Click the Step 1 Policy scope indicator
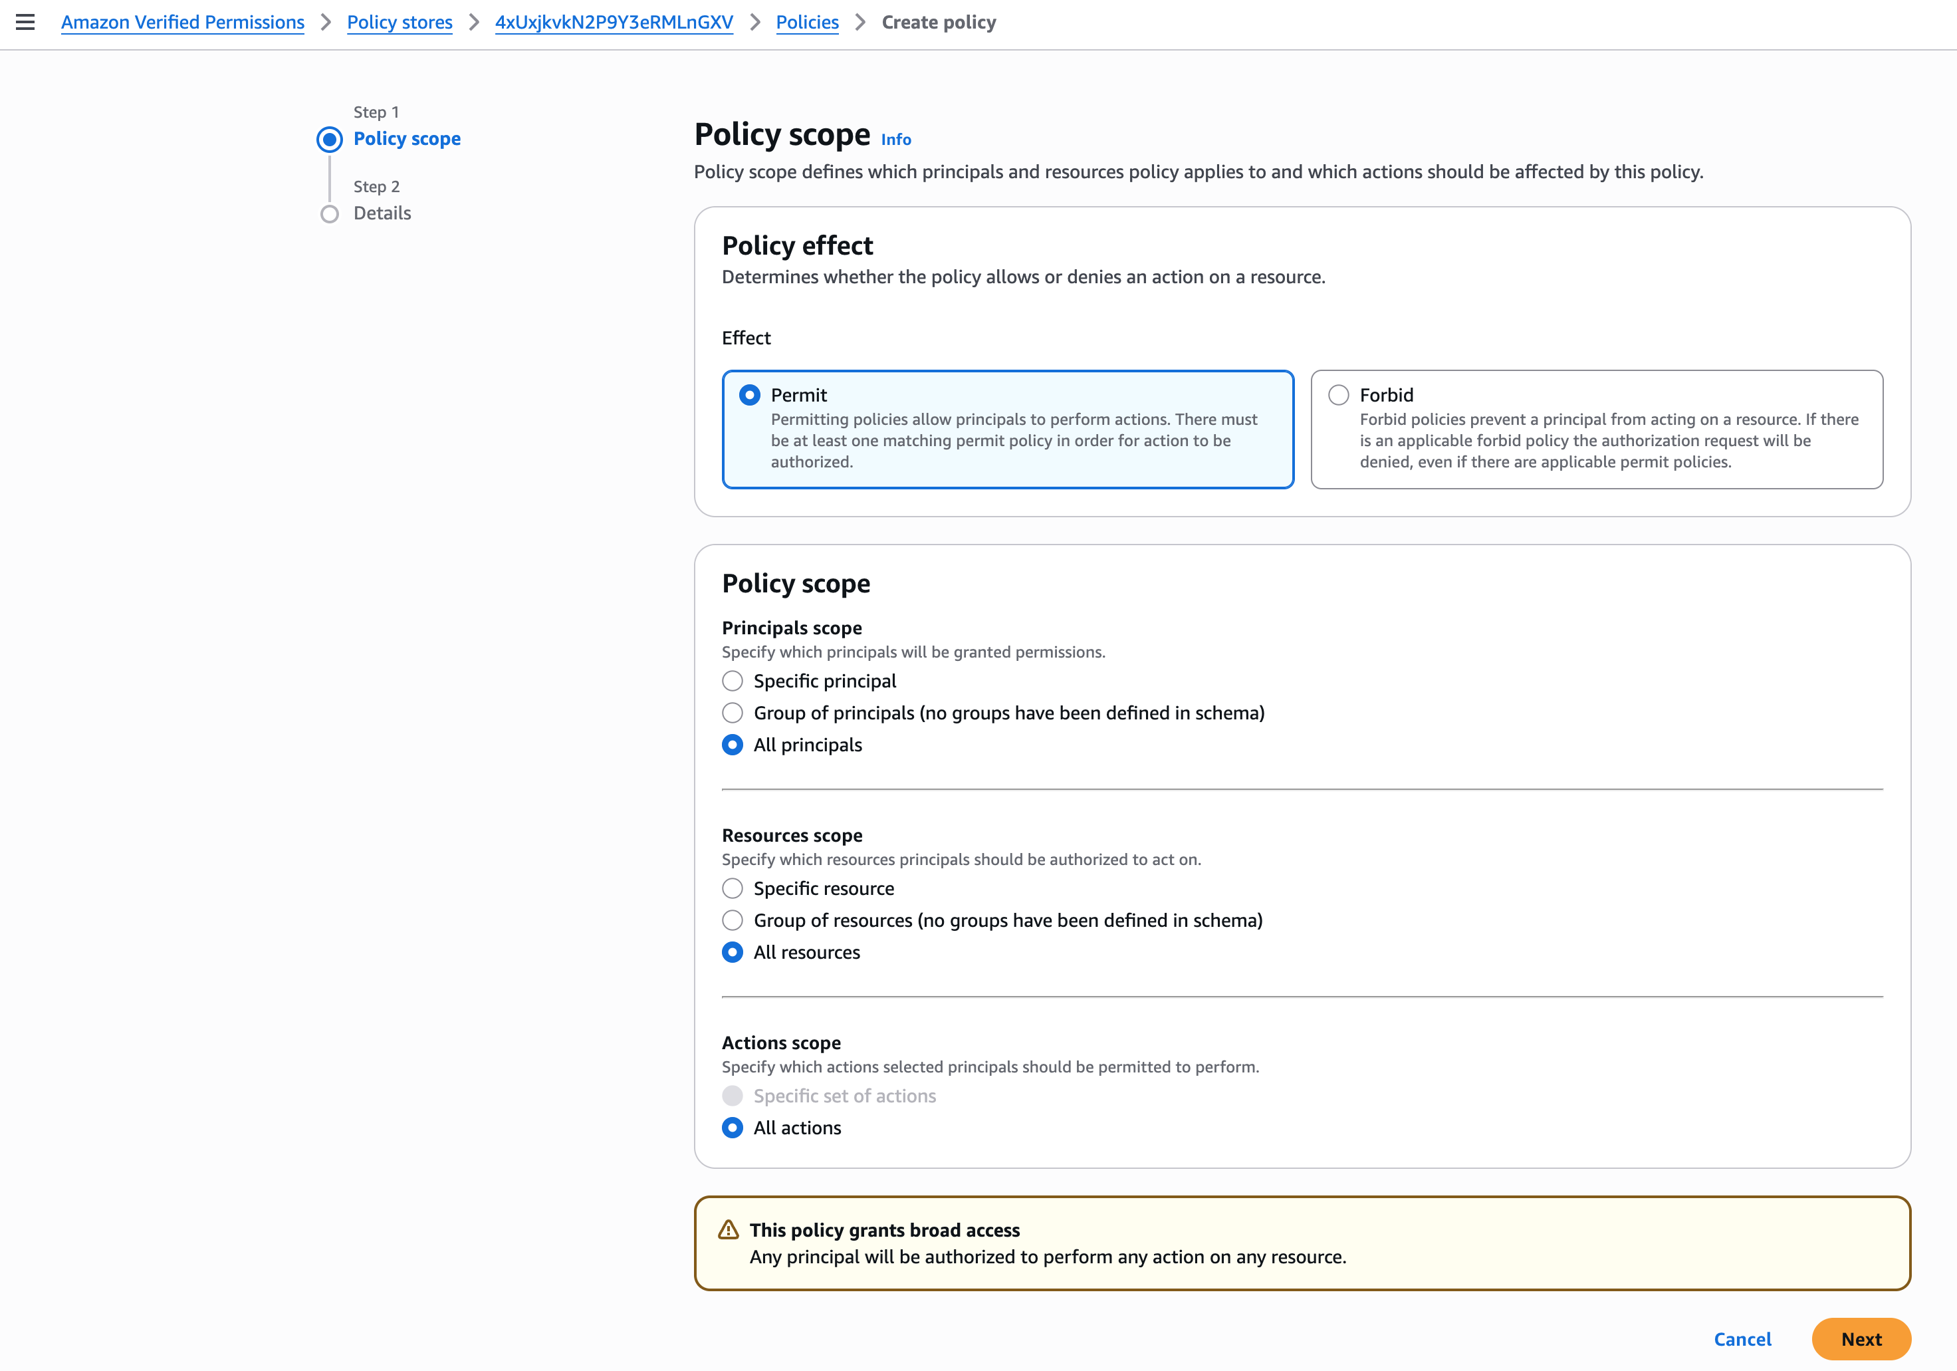The height and width of the screenshot is (1371, 1957). pos(330,139)
